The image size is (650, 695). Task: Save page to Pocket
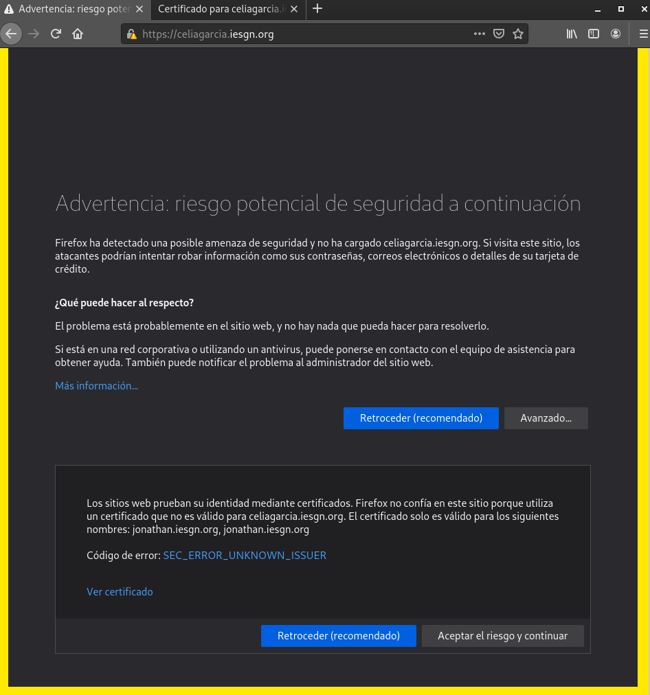click(x=500, y=34)
